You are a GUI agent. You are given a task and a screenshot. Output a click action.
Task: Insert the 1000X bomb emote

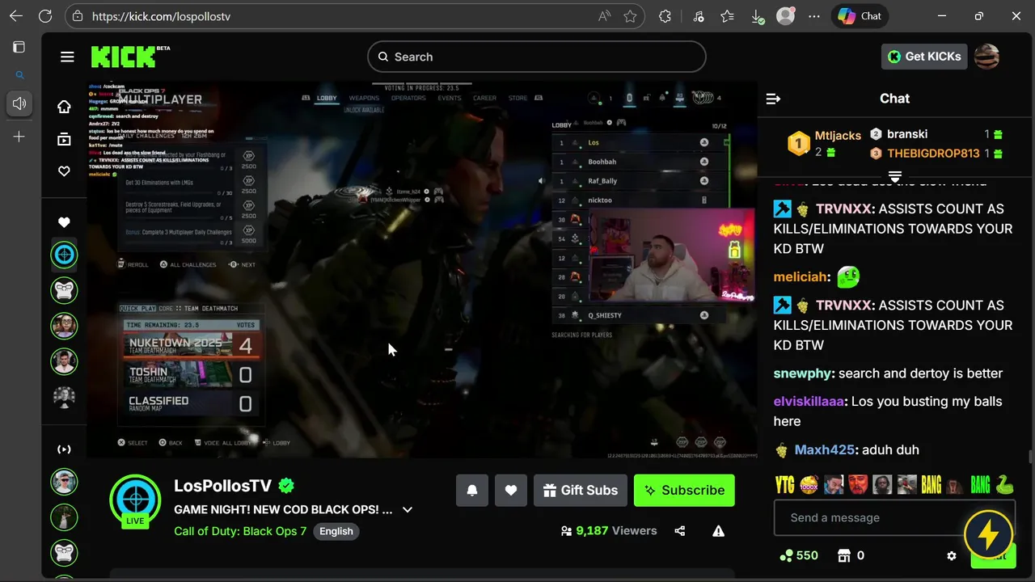tap(809, 485)
